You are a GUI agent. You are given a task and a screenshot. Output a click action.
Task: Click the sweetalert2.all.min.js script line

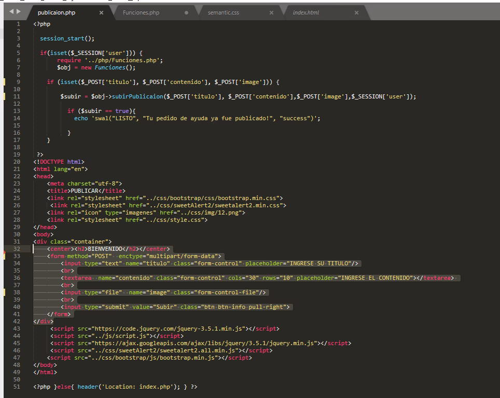click(x=161, y=350)
